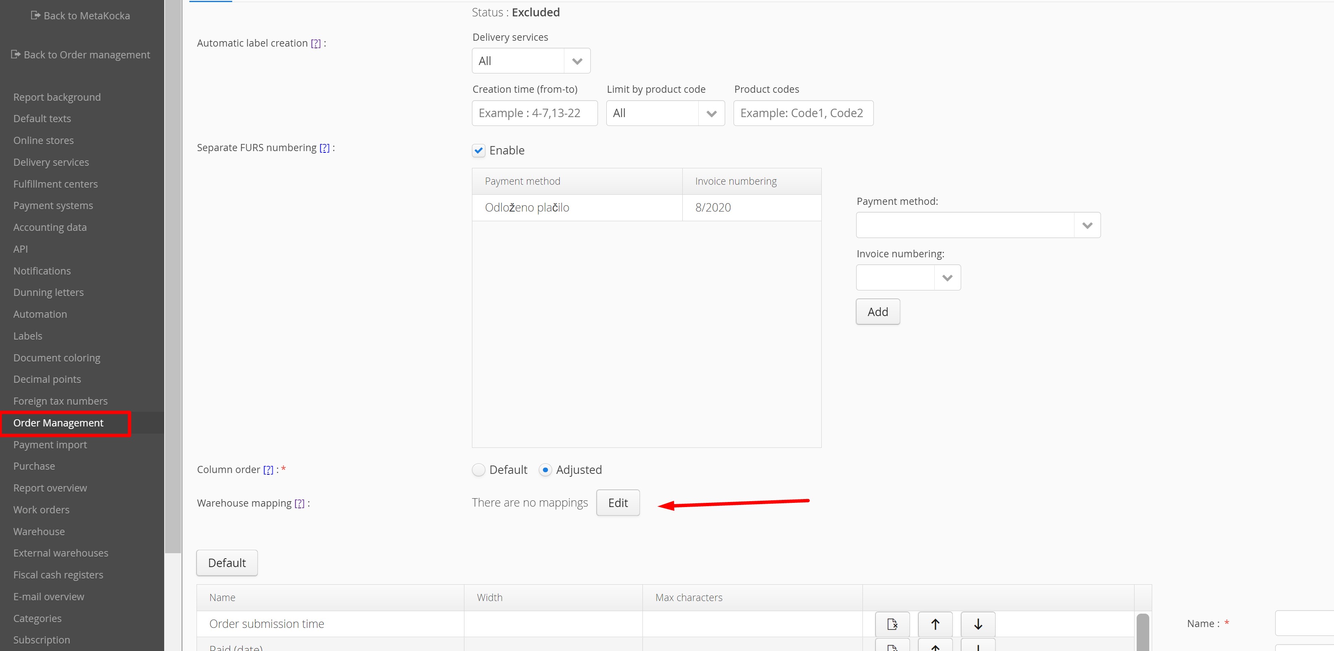Open help for Warehouse mapping
1334x651 pixels.
tap(299, 504)
